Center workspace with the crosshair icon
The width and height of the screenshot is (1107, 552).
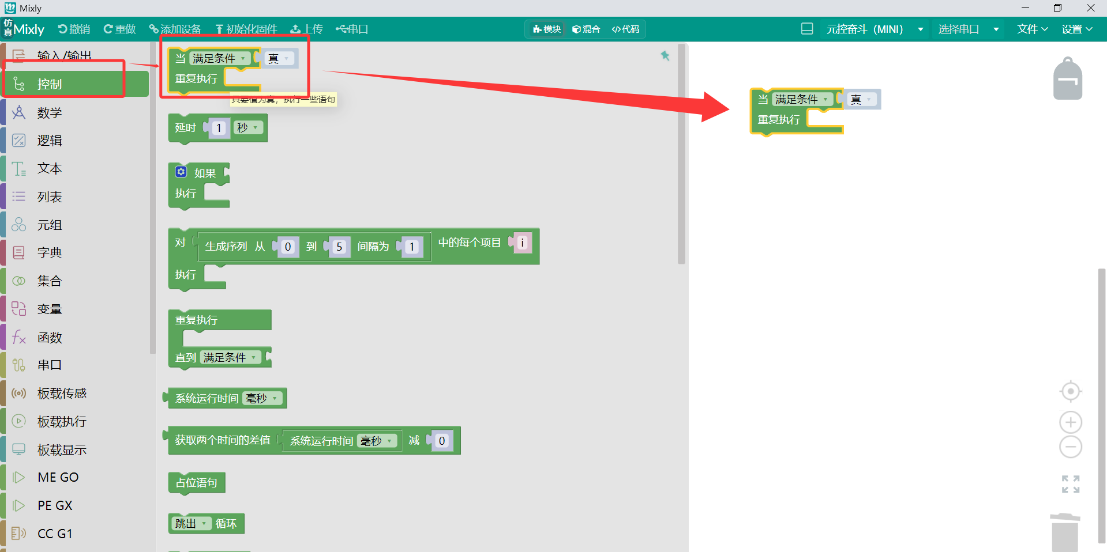pyautogui.click(x=1071, y=392)
